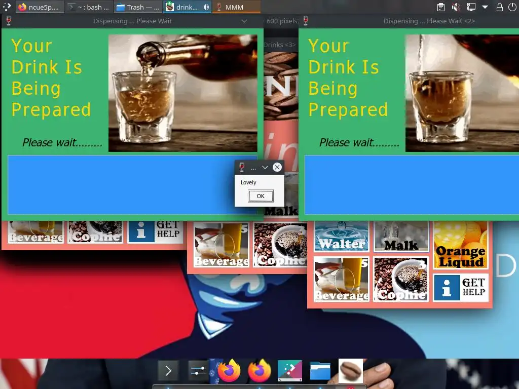The image size is (519, 389).
Task: Click the 'Dispensing ... Please Wait <2>' window title
Action: coord(429,21)
